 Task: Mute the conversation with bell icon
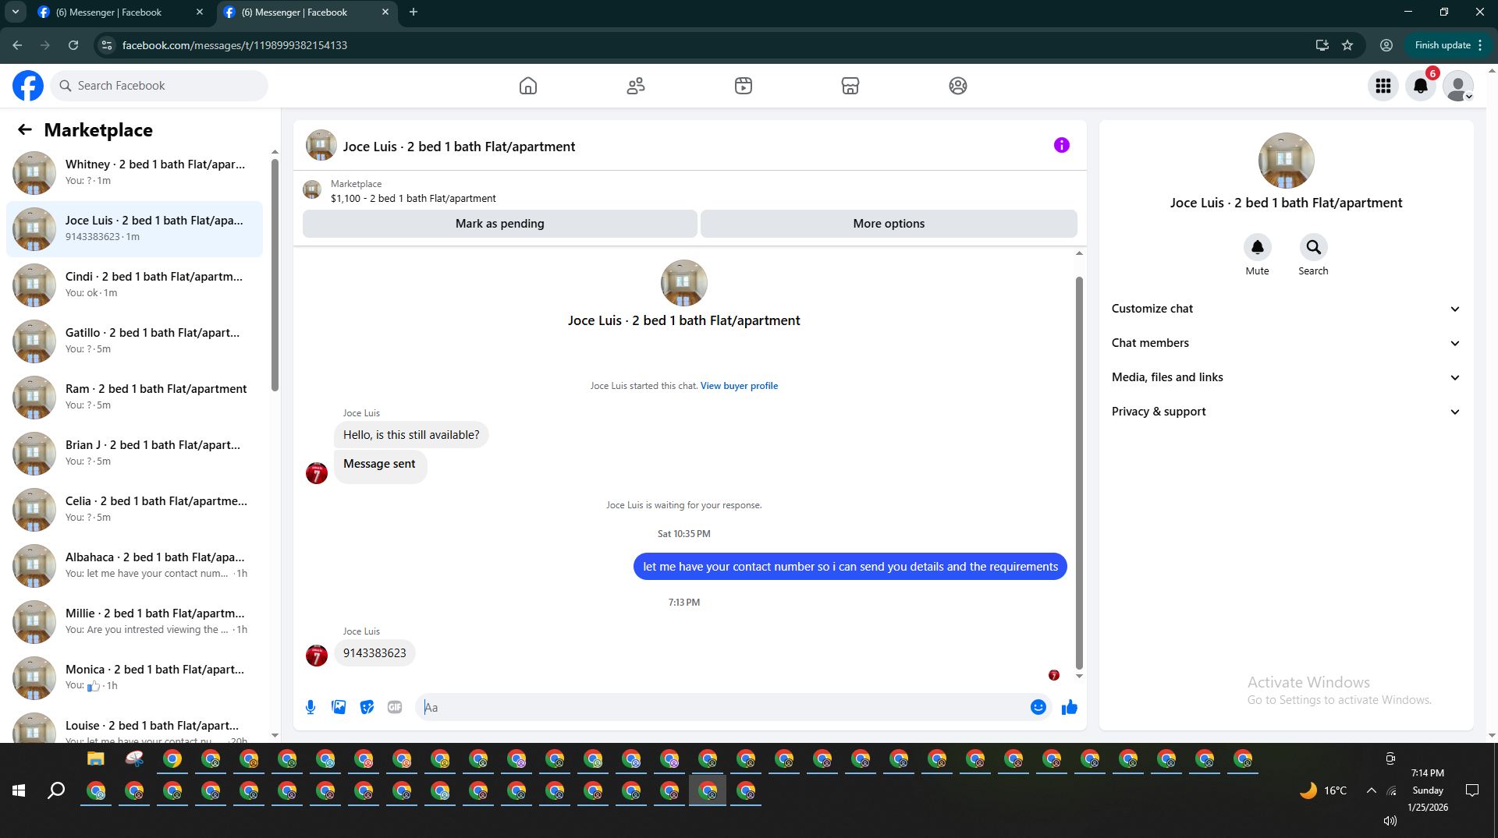pyautogui.click(x=1258, y=247)
